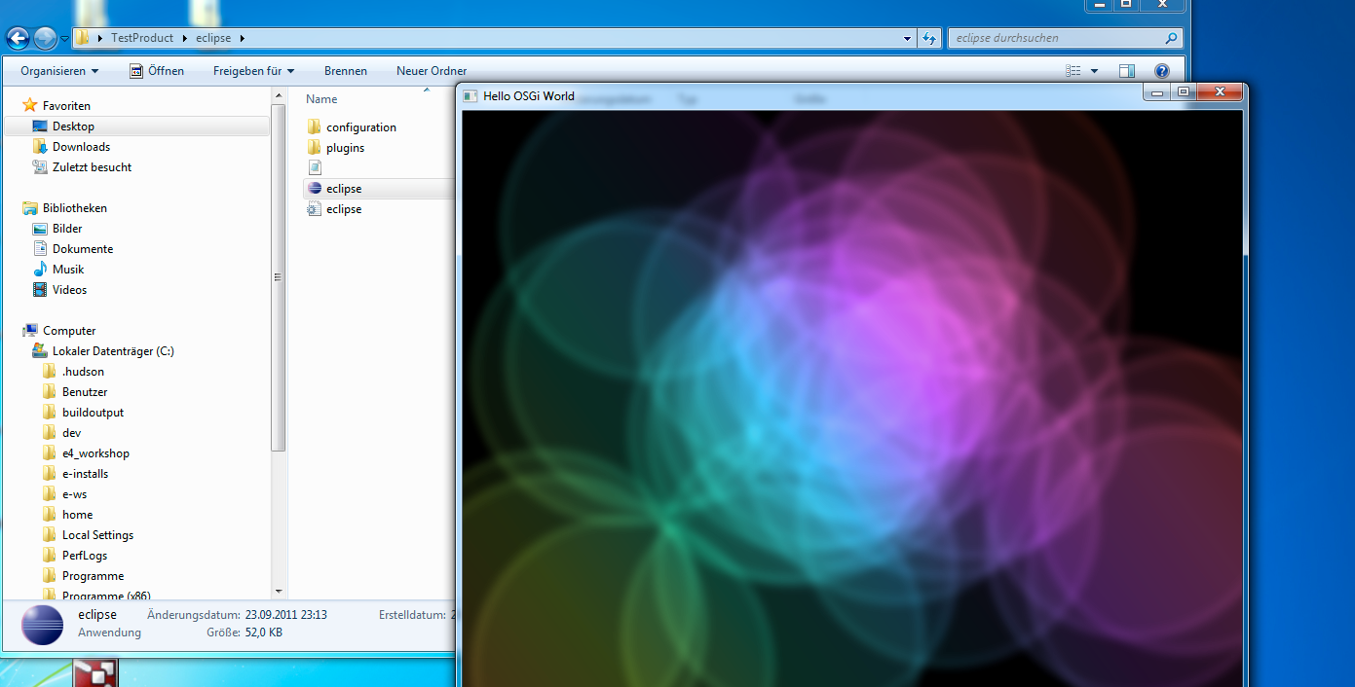The image size is (1355, 687).
Task: Select the Downloads folder in Favoriten
Action: coord(81,147)
